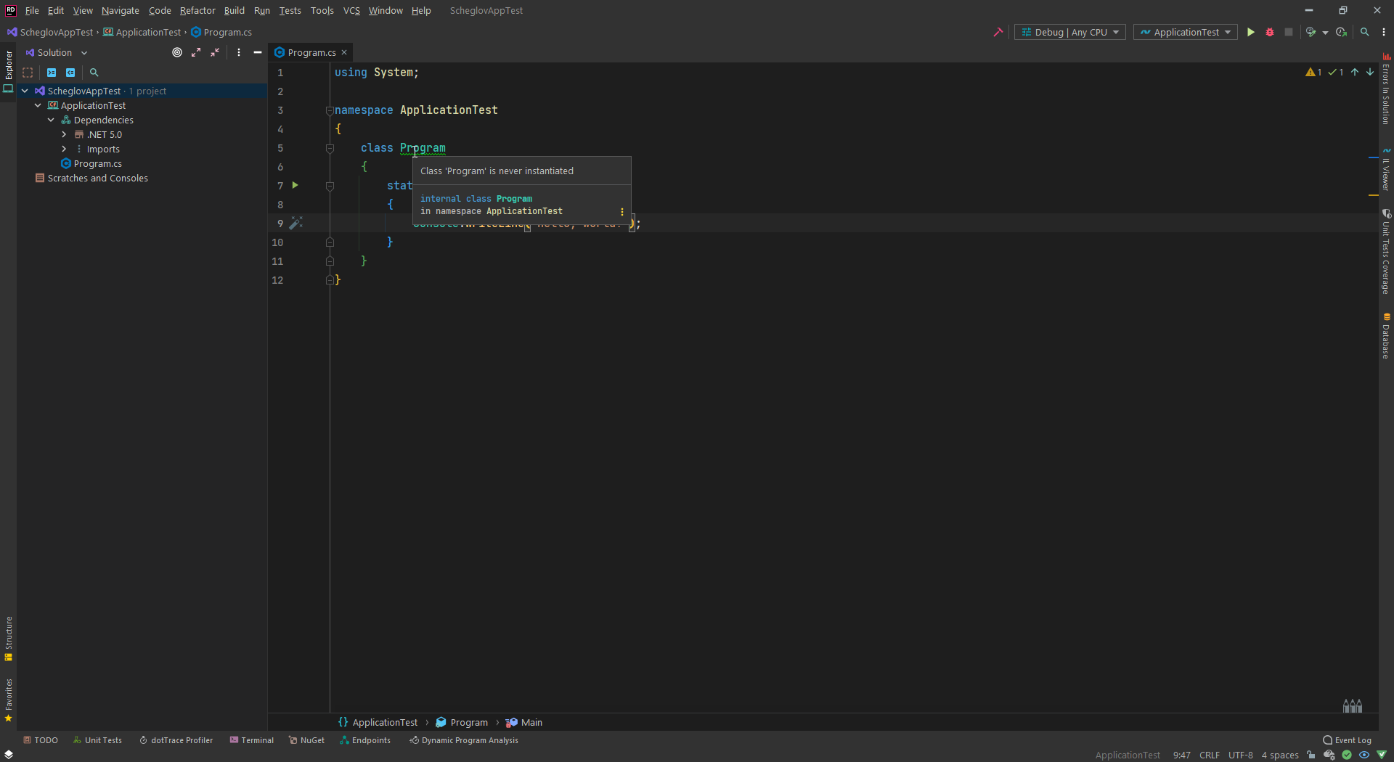Change CRLF line separator in status bar
Viewport: 1394px width, 762px height.
pyautogui.click(x=1209, y=755)
